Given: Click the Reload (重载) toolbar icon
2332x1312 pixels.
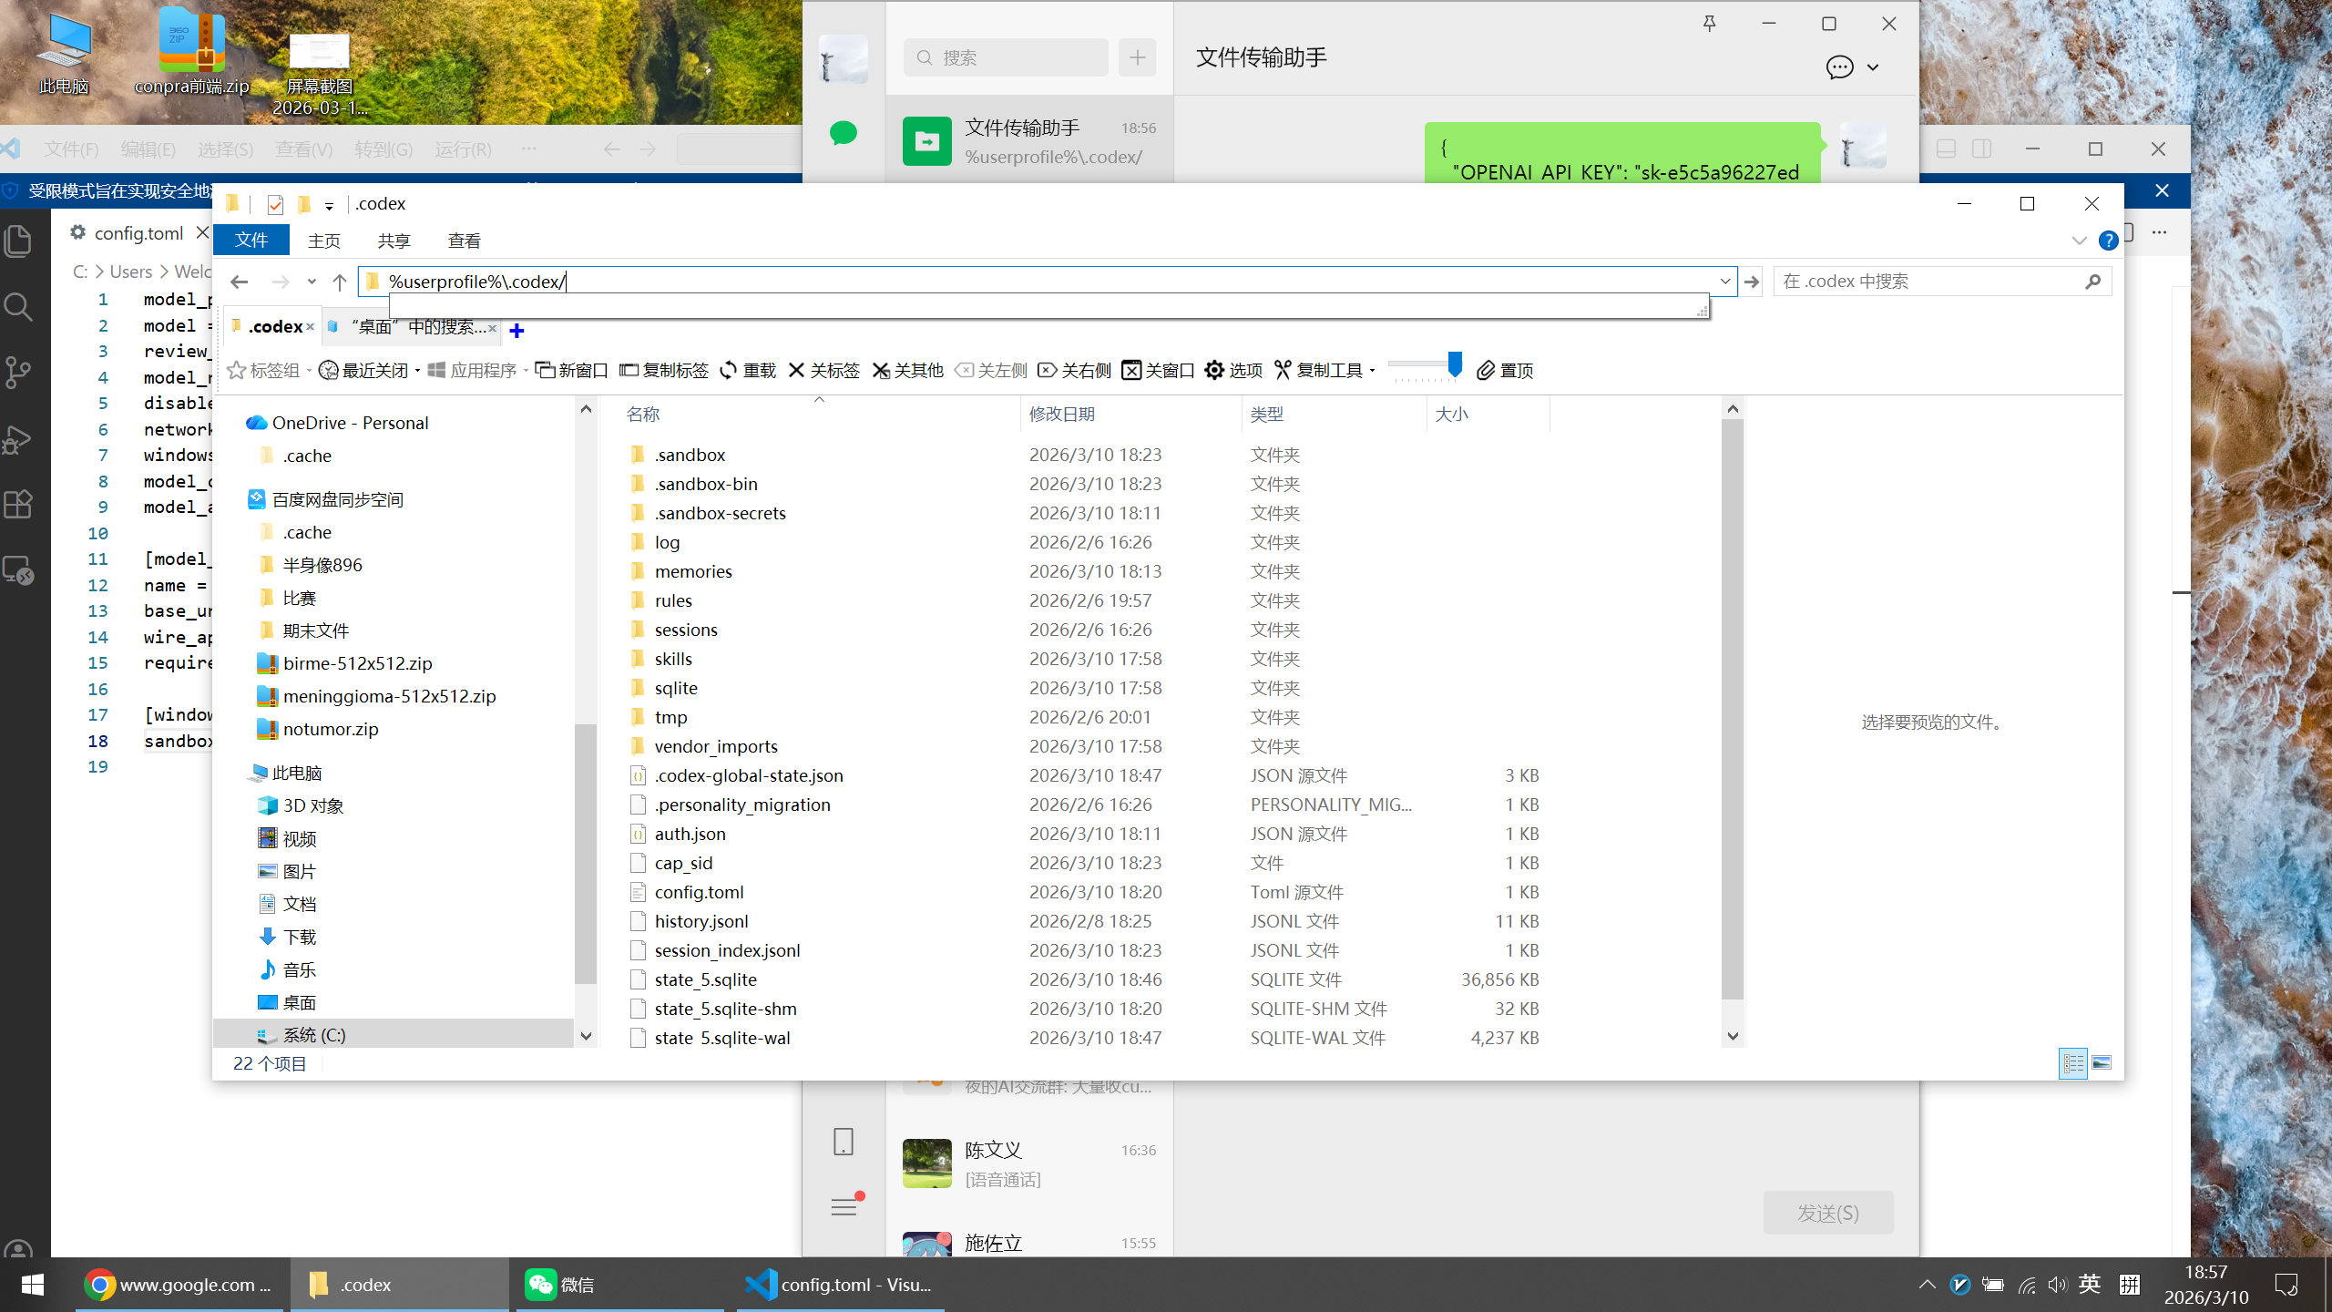Looking at the screenshot, I should pos(729,370).
